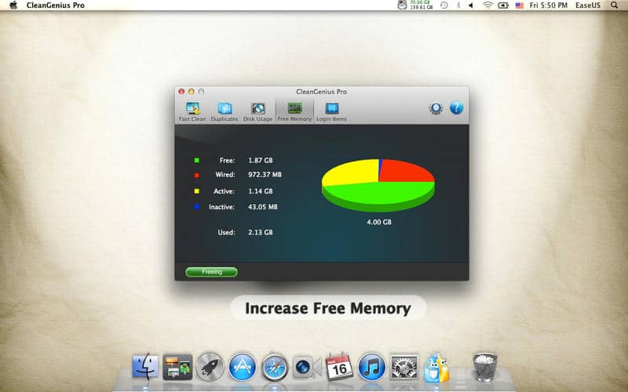Open the EaseUS user menu
Viewport: 628px width, 392px height.
[588, 5]
